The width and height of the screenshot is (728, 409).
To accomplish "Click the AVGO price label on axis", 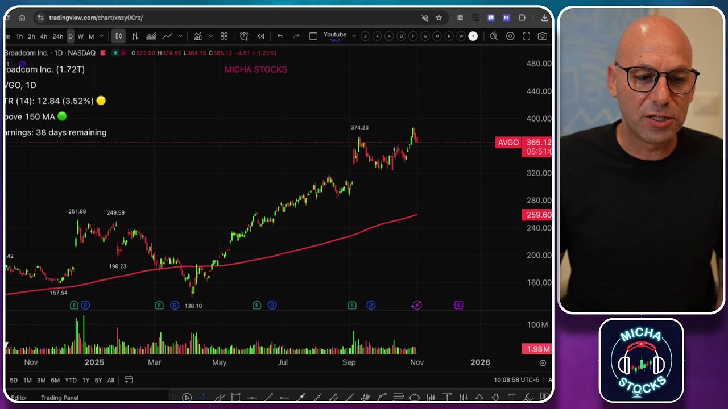I will tap(508, 143).
